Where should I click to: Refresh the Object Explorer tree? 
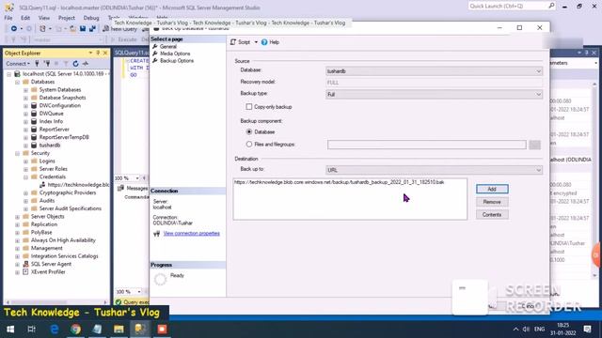(75, 64)
